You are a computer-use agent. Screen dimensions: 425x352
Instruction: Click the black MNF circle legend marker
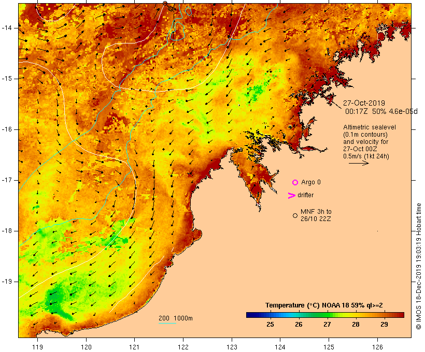pyautogui.click(x=295, y=215)
